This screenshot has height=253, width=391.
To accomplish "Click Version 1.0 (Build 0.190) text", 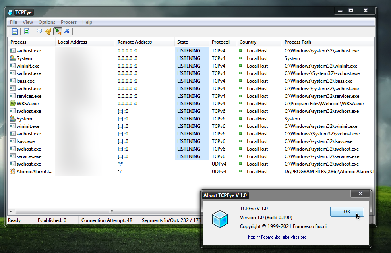I will pos(266,217).
